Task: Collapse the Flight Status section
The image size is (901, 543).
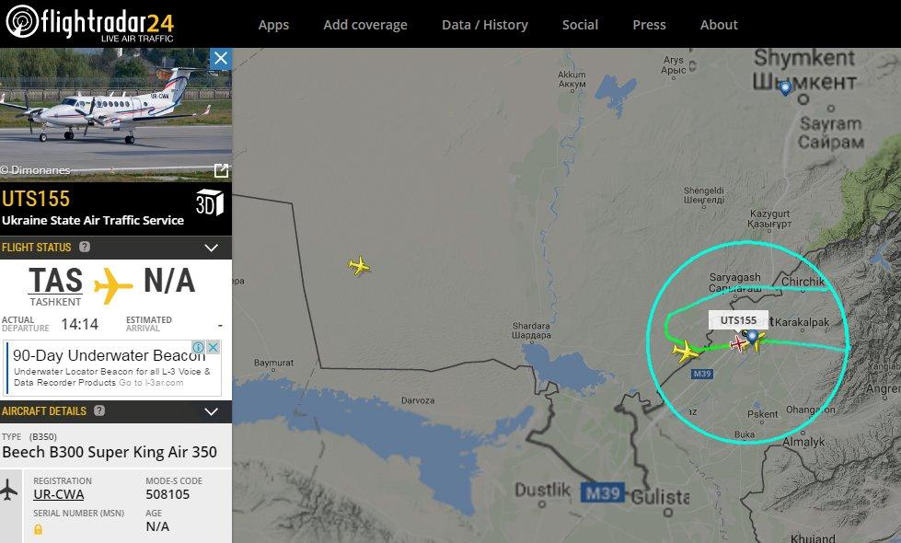Action: [x=212, y=248]
